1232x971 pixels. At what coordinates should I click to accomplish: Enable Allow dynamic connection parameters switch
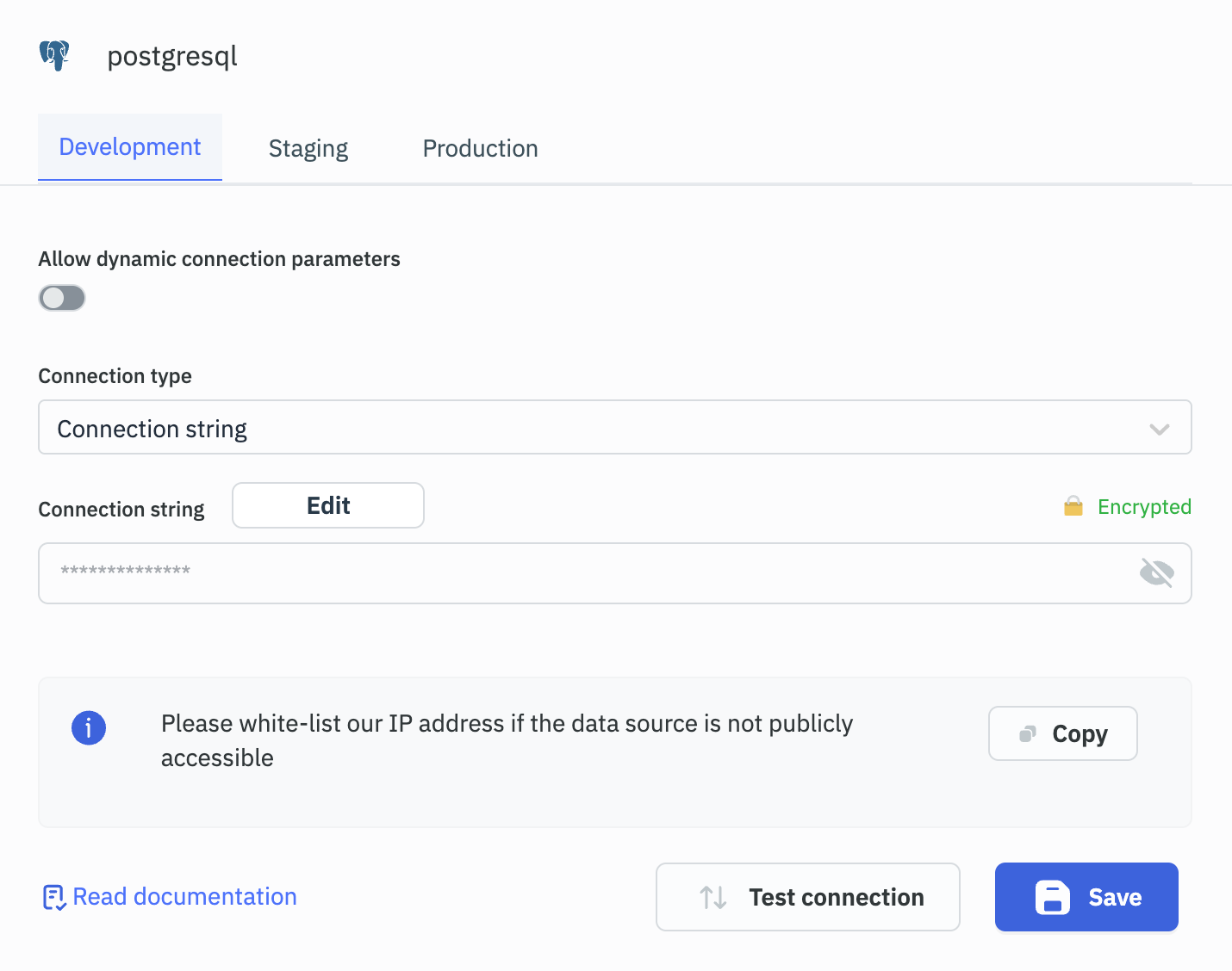62,298
